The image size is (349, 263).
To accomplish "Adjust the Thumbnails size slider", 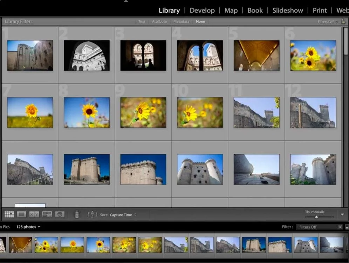I will point(316,217).
